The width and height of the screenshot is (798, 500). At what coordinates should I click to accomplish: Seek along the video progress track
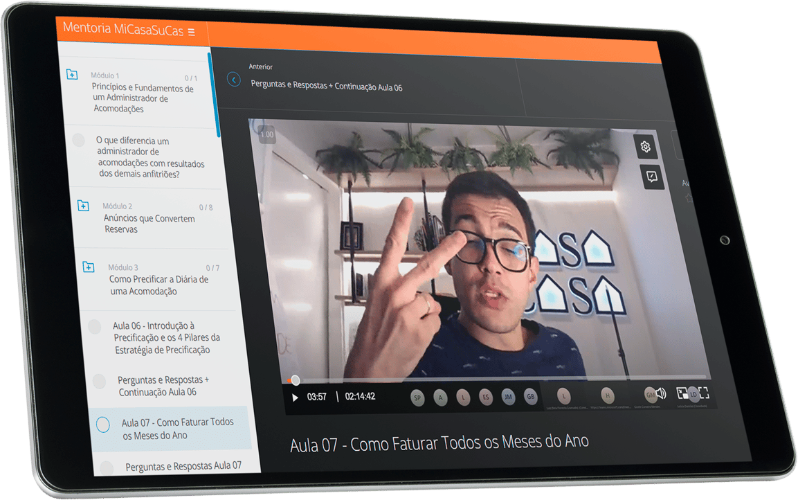click(496, 378)
